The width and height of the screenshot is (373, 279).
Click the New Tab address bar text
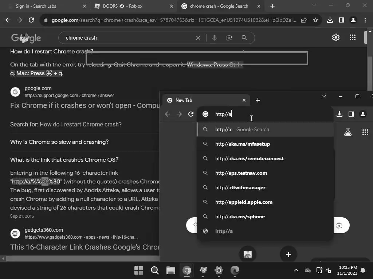pos(223,114)
